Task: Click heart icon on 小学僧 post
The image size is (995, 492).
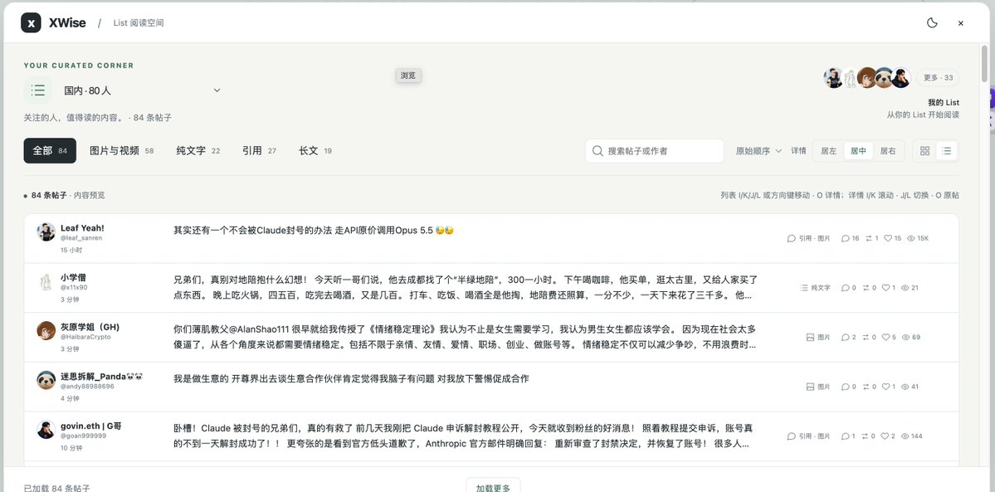Action: pos(885,288)
